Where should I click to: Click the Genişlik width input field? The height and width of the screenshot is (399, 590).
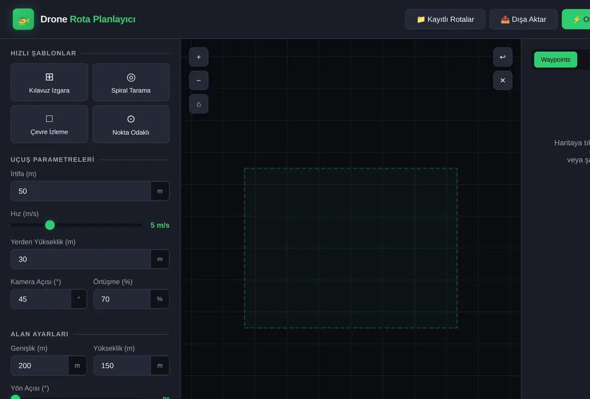tap(39, 366)
